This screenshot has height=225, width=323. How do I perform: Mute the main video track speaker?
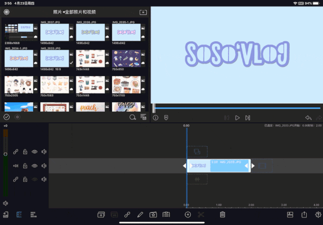tap(44, 166)
